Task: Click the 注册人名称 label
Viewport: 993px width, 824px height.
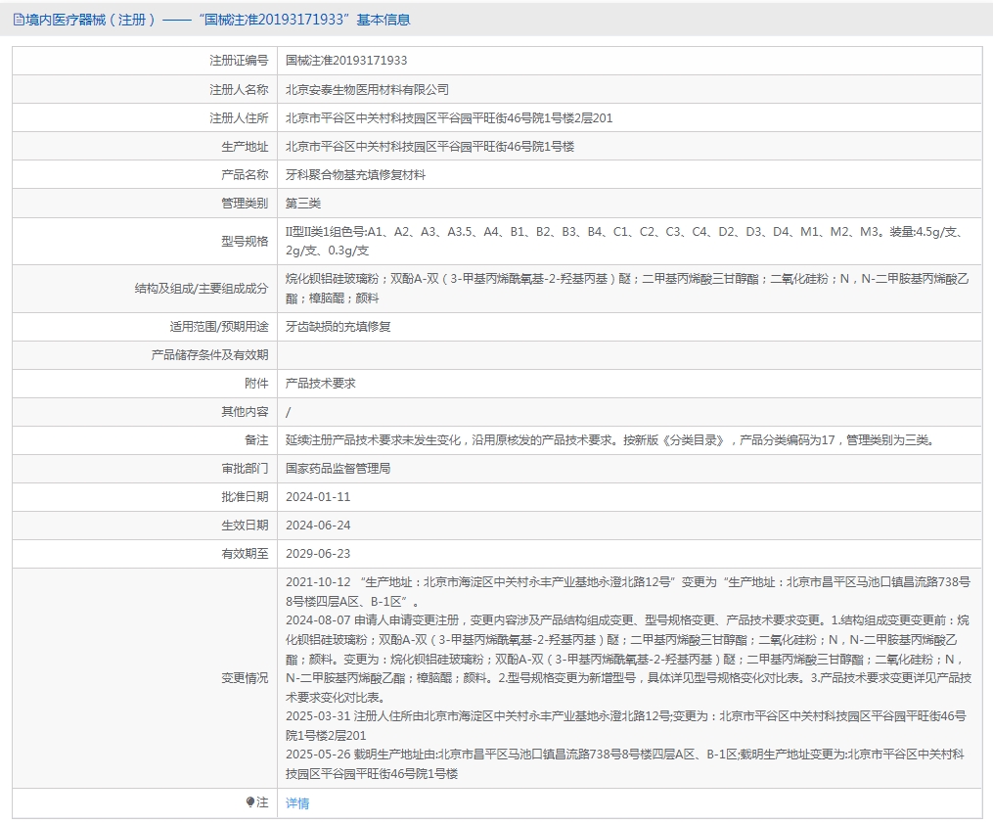Action: pyautogui.click(x=239, y=89)
